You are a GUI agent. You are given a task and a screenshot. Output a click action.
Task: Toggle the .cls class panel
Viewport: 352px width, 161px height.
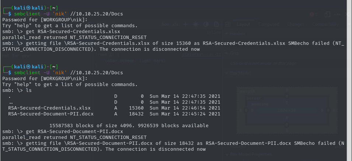coord(176,24)
